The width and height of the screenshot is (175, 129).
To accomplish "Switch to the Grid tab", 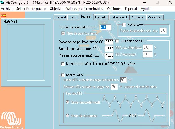I will [73, 17].
